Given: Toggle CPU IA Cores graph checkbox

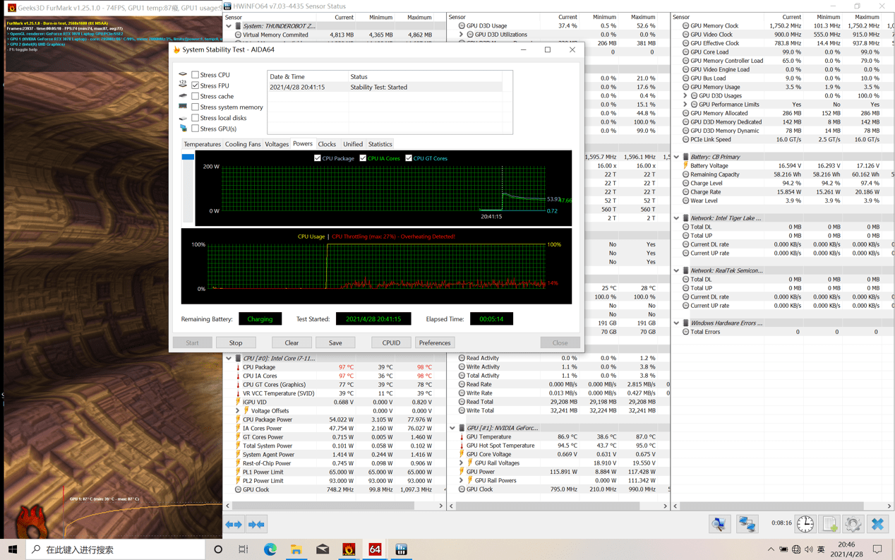Looking at the screenshot, I should 363,158.
